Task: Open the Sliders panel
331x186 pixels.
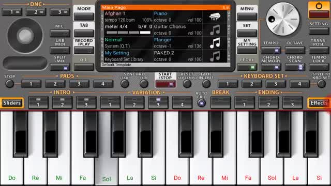Action: pyautogui.click(x=12, y=103)
